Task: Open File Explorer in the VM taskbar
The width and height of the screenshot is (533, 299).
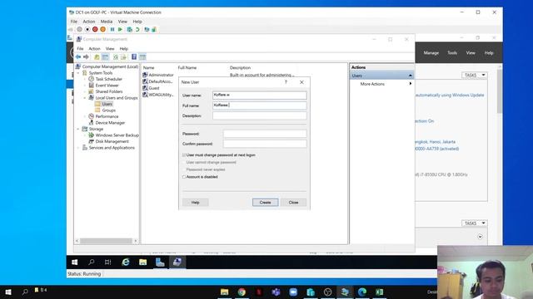Action: [142, 262]
